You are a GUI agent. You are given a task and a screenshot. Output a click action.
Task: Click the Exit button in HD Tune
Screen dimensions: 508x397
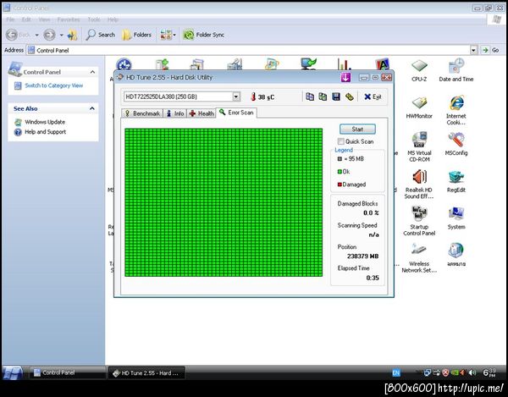373,96
